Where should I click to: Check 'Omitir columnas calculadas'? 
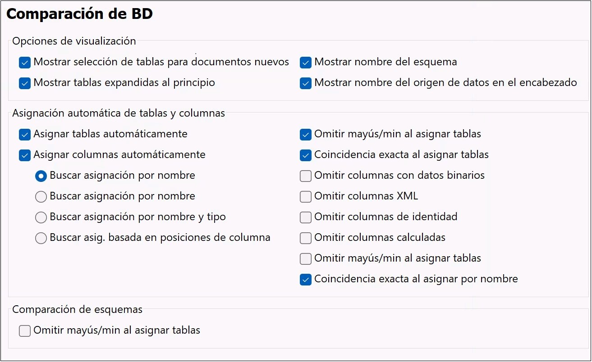tap(306, 238)
